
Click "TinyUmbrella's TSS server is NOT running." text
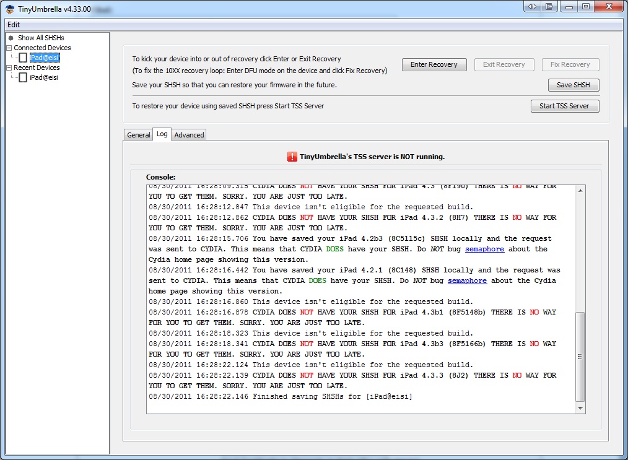pyautogui.click(x=372, y=157)
